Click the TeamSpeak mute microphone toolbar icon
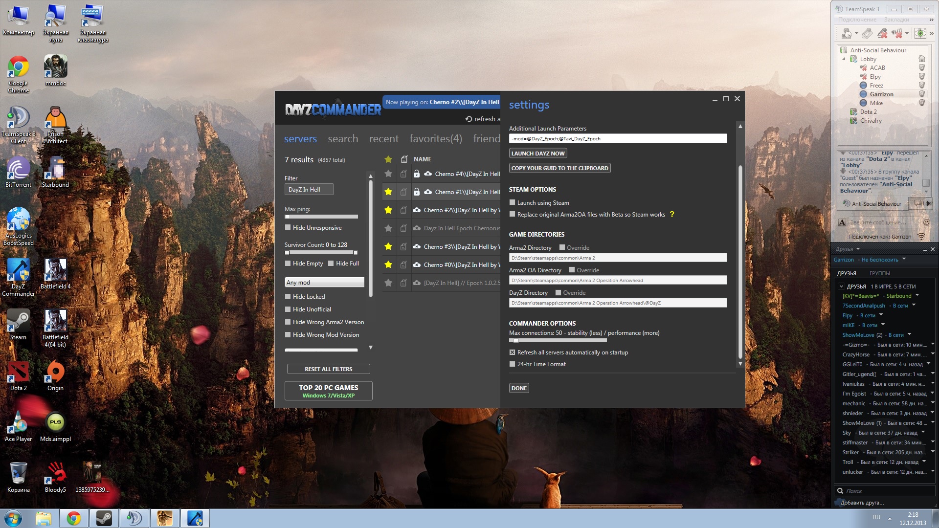 coord(882,33)
